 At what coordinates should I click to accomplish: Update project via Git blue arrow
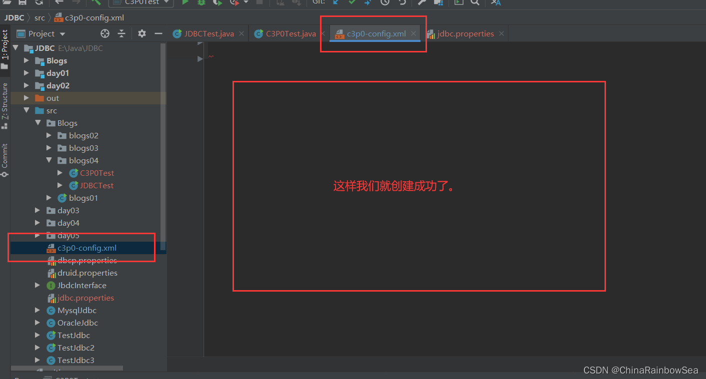click(x=336, y=2)
